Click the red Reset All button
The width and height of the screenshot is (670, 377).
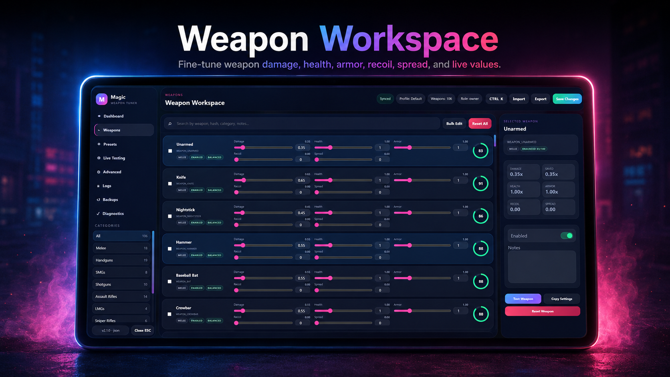point(480,123)
